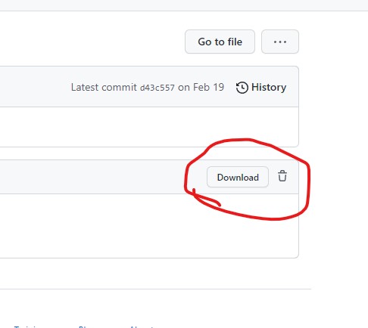
Task: Click the file header bar beside Download
Action: (101, 177)
